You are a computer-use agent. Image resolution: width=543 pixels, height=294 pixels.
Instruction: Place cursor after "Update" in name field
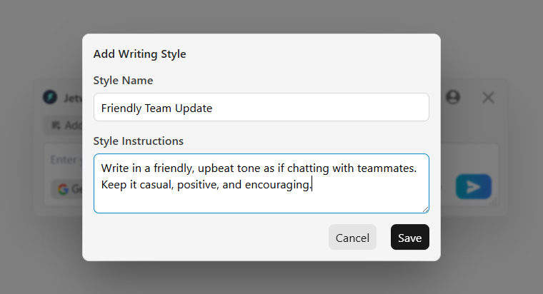[213, 108]
